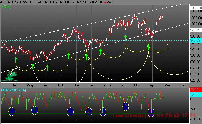Select the green arrow above Aug label
The height and width of the screenshot is (124, 202).
coord(33,67)
